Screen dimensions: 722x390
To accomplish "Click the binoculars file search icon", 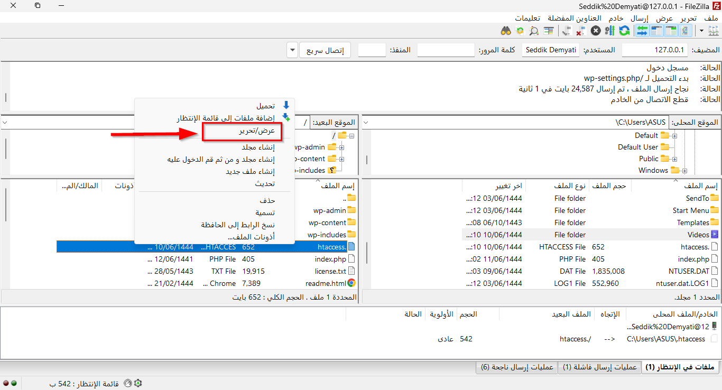I will (x=506, y=31).
